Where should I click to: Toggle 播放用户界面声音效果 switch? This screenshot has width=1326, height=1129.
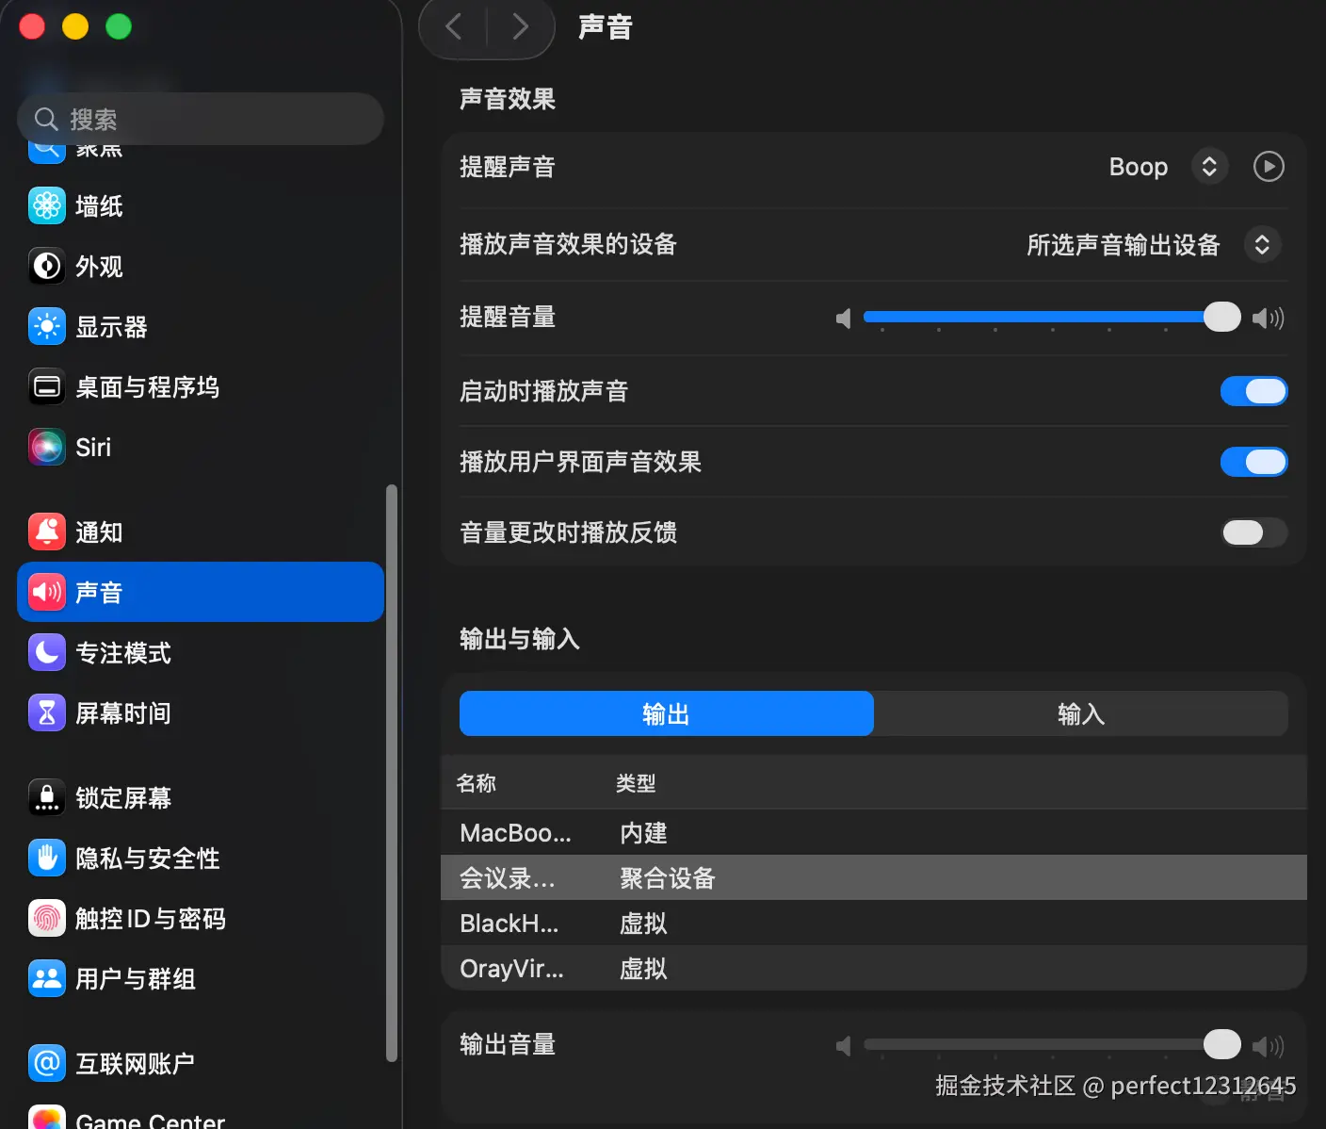[1253, 462]
